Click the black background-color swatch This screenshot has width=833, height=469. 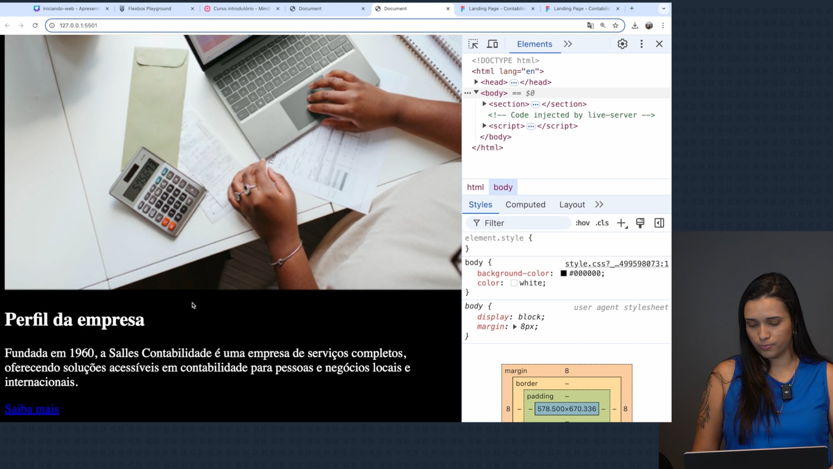563,274
